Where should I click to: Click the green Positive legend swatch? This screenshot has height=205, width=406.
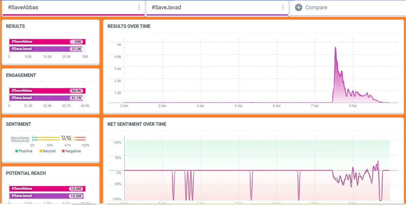[x=17, y=151]
